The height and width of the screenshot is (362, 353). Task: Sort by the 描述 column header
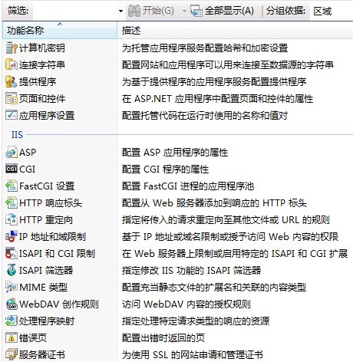click(235, 31)
